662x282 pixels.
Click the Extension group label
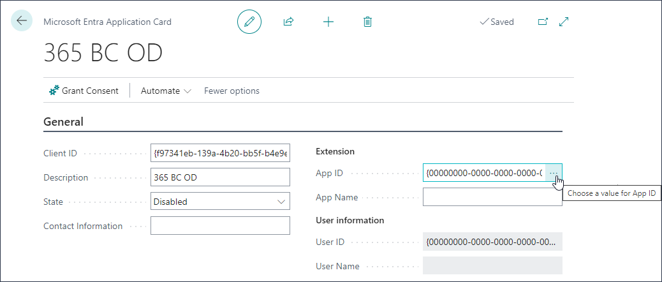[x=335, y=151]
